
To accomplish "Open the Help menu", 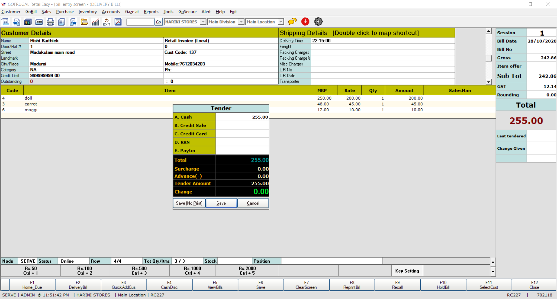I will 220,12.
